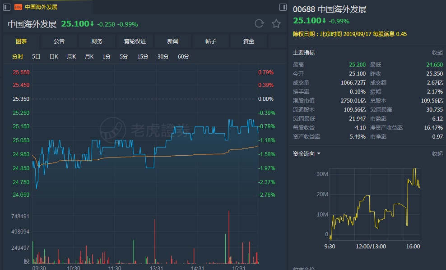The width and height of the screenshot is (446, 270).
Task: Click the 25.550 price axis label
Action: click(21, 72)
